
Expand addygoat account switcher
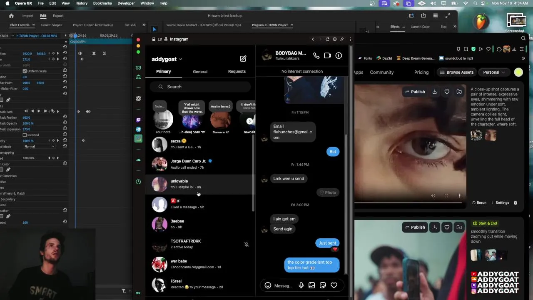tap(180, 59)
